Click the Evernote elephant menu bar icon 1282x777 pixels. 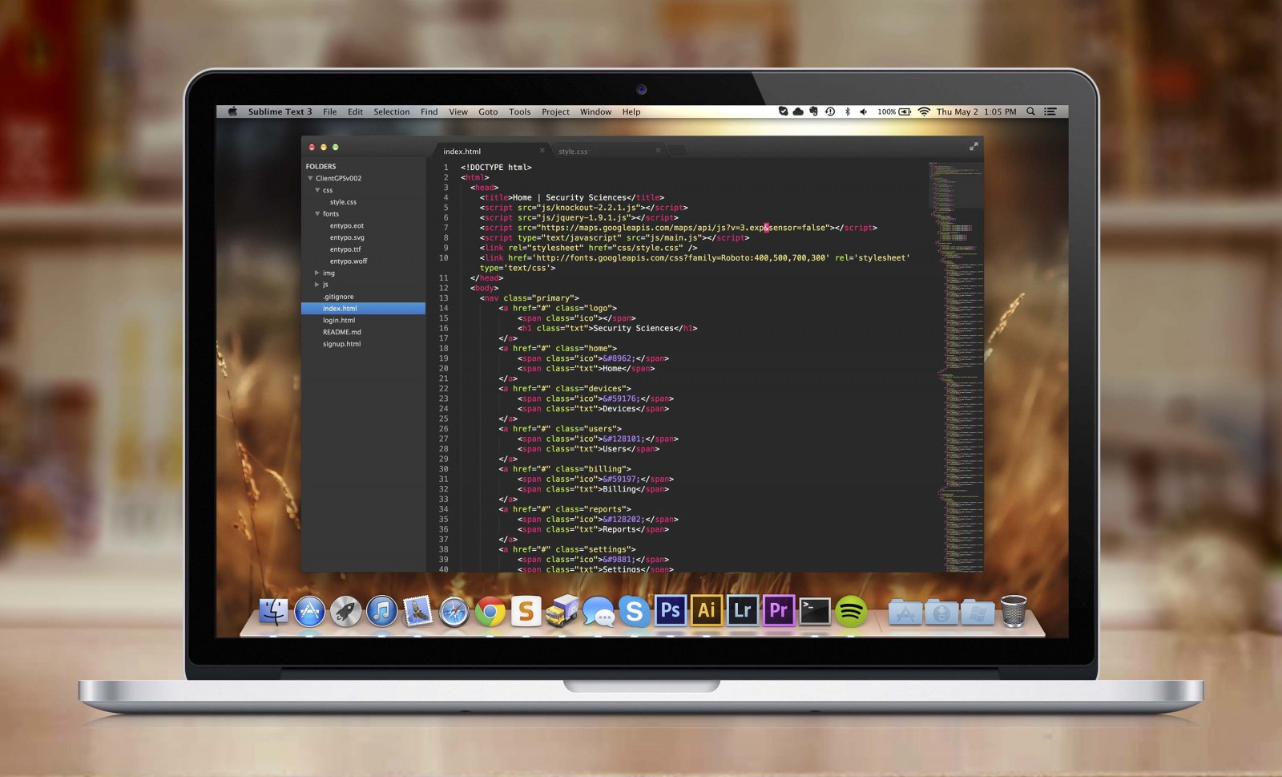point(813,111)
